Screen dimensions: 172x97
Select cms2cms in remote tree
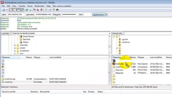[126, 42]
